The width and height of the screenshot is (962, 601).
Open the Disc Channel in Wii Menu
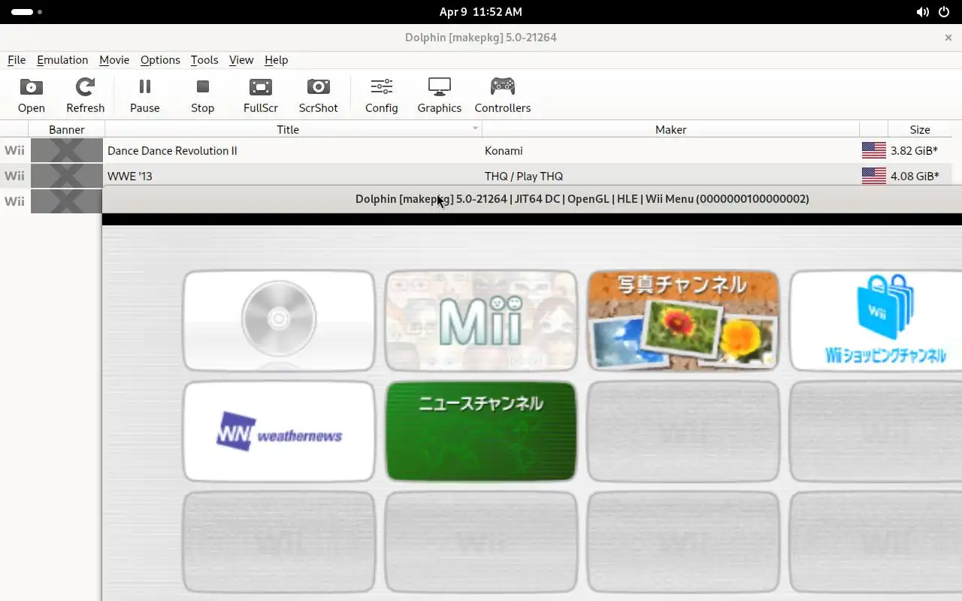279,321
